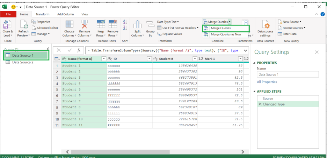The height and width of the screenshot is (158, 327).
Task: Open the File tab
Action: (x=8, y=14)
